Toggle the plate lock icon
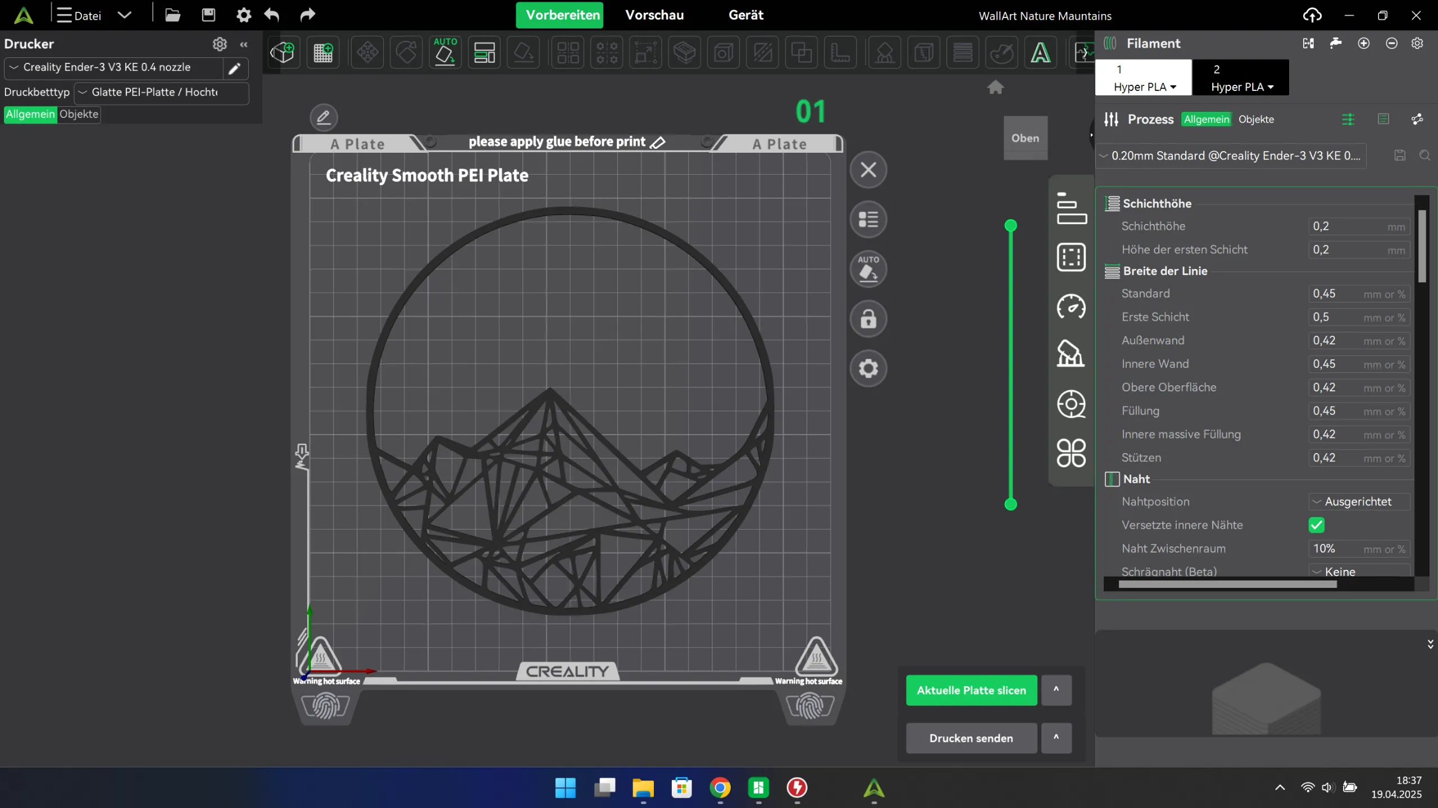Viewport: 1438px width, 808px height. click(868, 319)
